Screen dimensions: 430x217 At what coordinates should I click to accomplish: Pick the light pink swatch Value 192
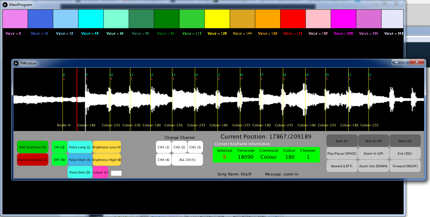point(318,19)
